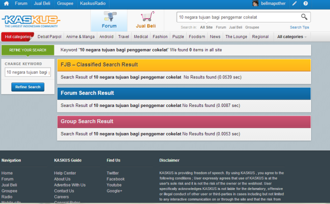Screen dimensions: 330x204
Task: Open Travel category
Action: [123, 36]
